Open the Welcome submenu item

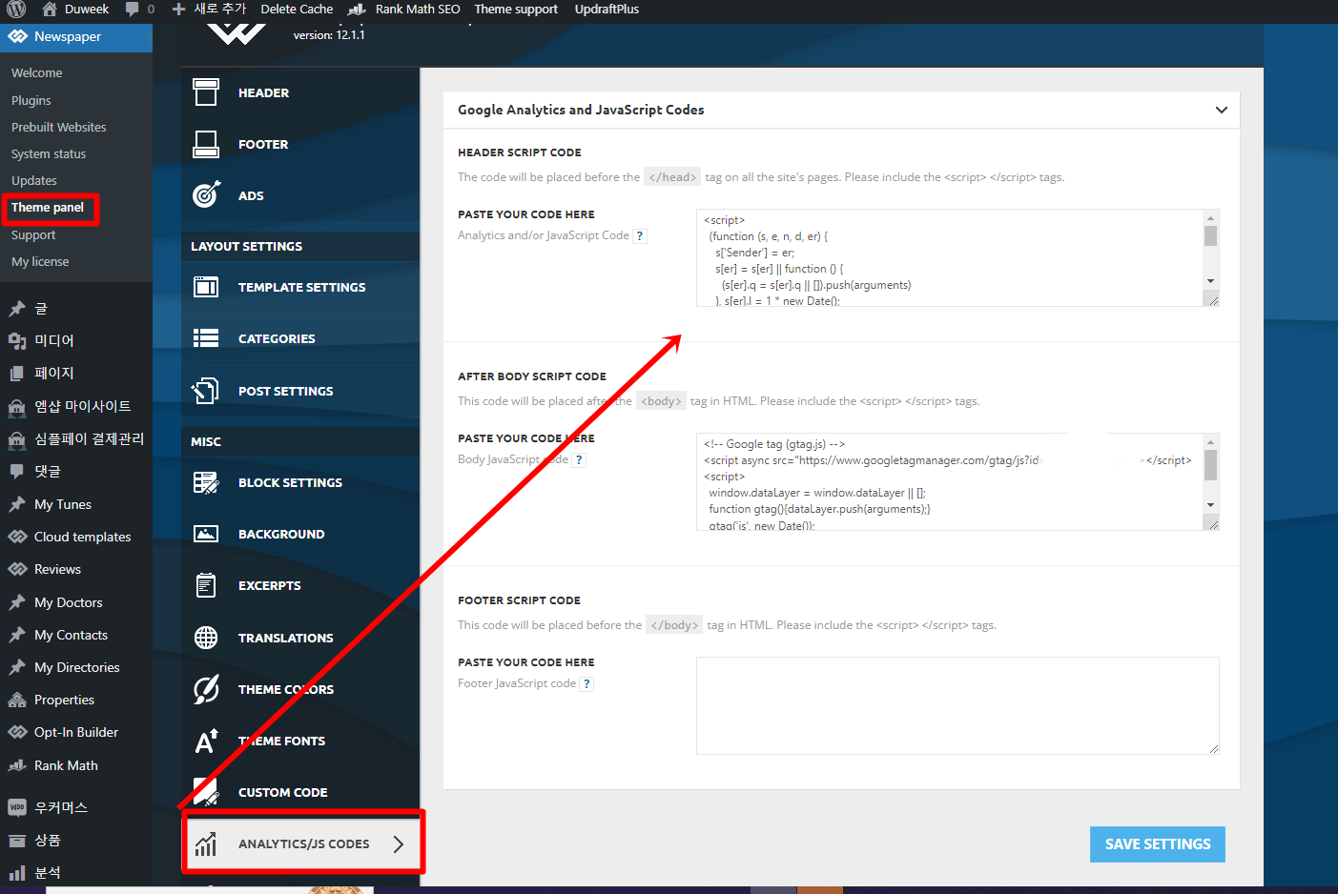pyautogui.click(x=37, y=72)
